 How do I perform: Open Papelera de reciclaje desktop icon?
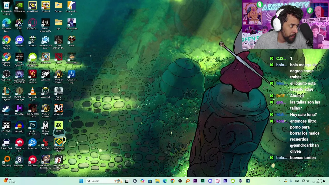tap(6, 8)
